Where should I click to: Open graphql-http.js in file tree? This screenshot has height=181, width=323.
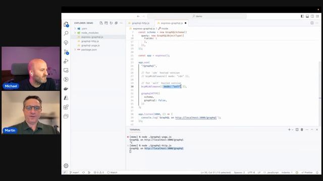click(x=90, y=41)
